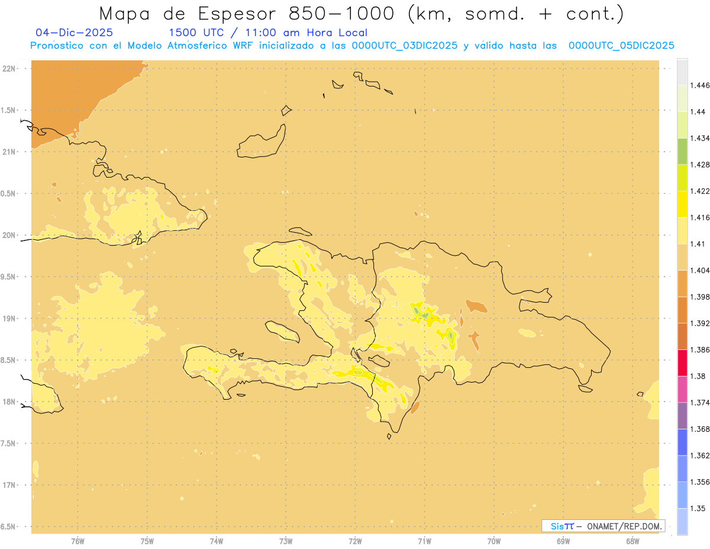
Task: Click the 'SisTT - ONAMET/REP.DOM.' credit box
Action: (603, 526)
